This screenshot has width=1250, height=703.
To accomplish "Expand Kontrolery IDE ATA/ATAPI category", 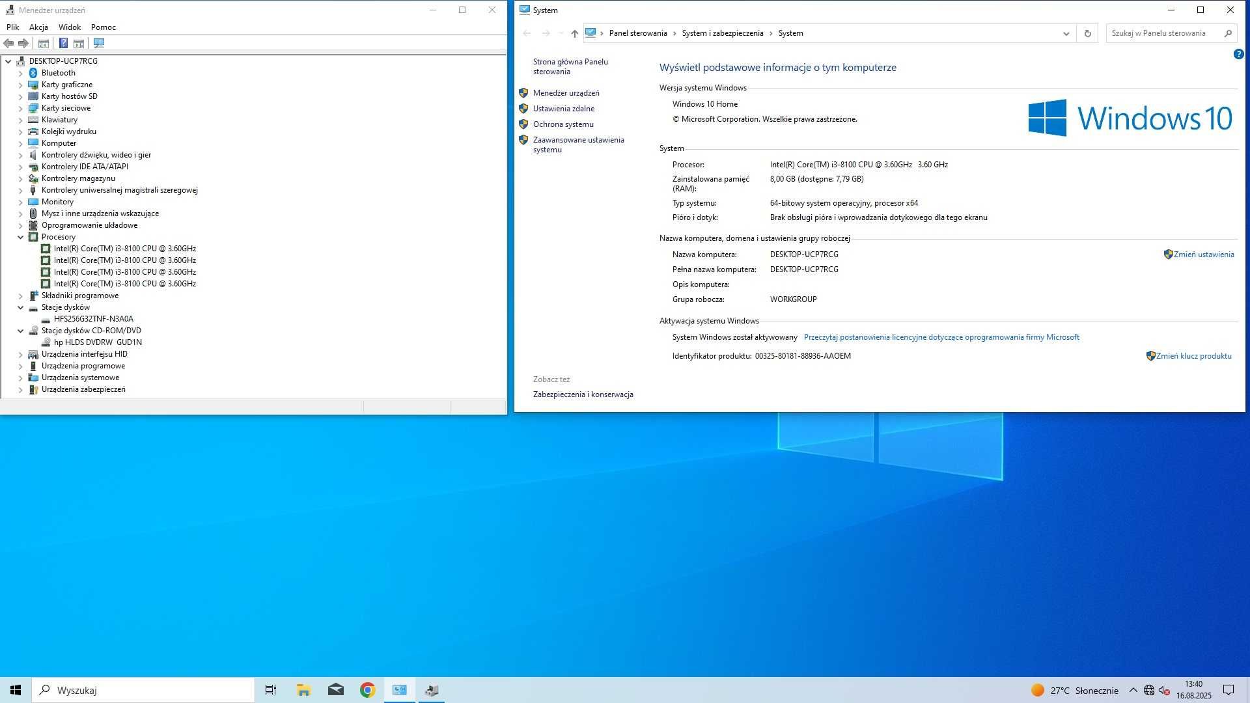I will click(x=20, y=167).
